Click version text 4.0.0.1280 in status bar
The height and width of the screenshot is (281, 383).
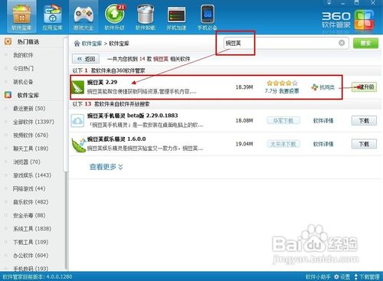58,276
